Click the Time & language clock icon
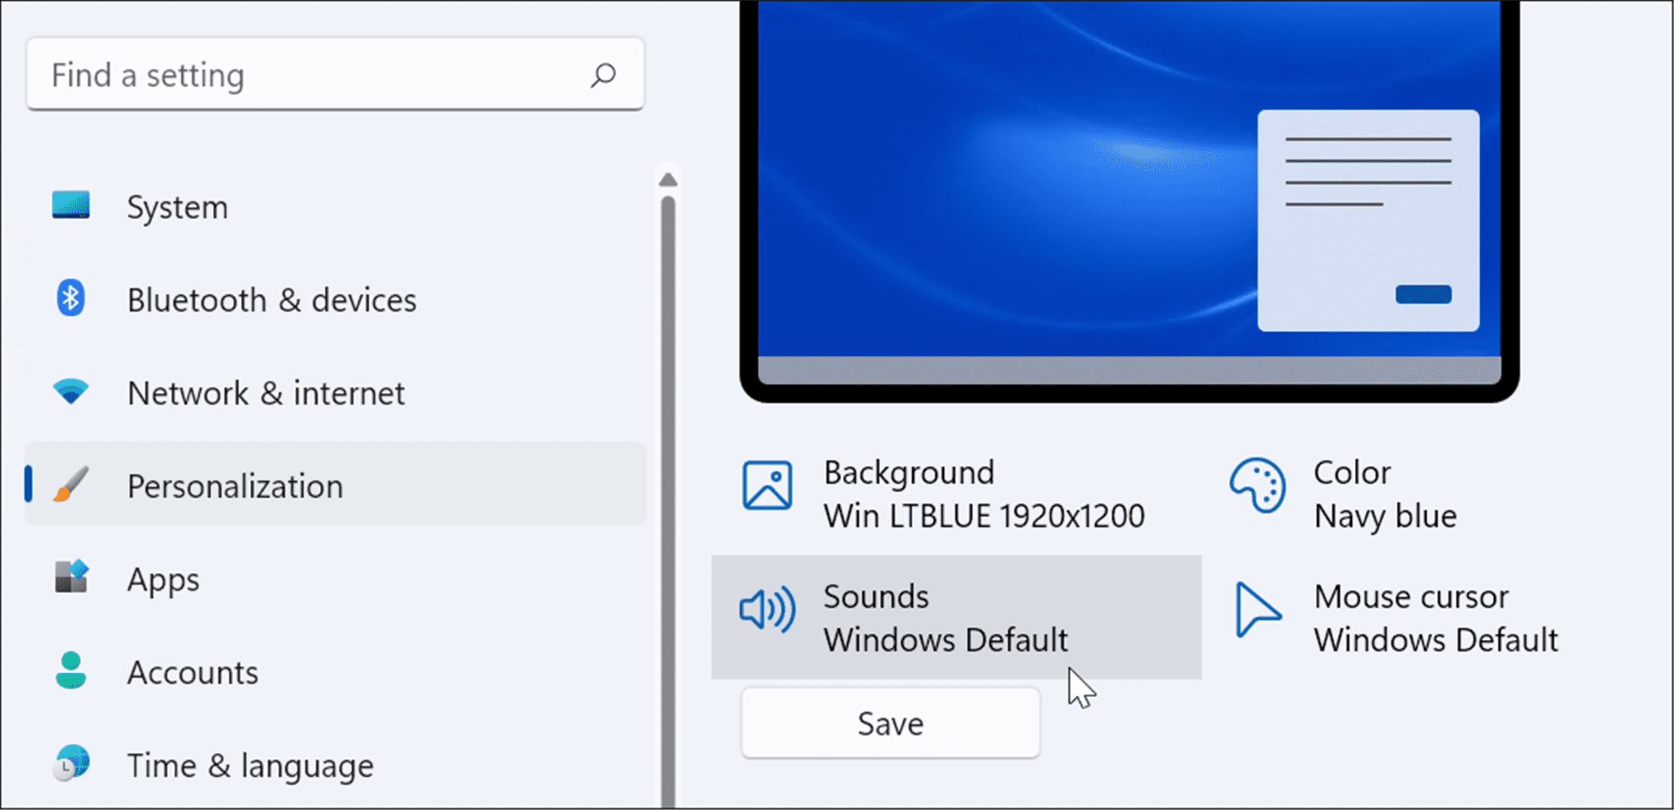The width and height of the screenshot is (1674, 810). coord(69,765)
